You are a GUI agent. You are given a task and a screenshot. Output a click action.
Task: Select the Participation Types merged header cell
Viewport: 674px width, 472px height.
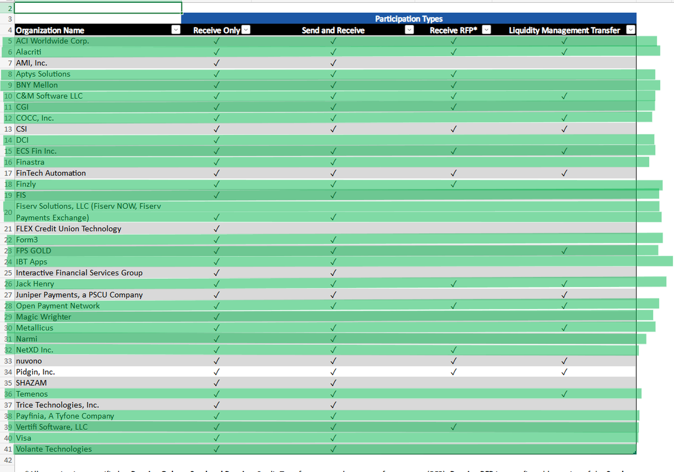point(409,19)
